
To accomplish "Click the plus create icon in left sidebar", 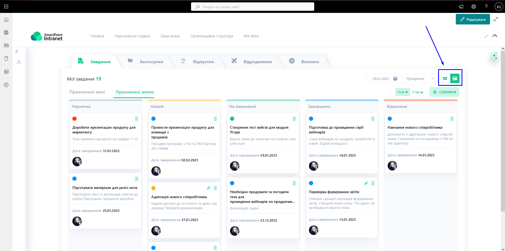I will pos(6,85).
